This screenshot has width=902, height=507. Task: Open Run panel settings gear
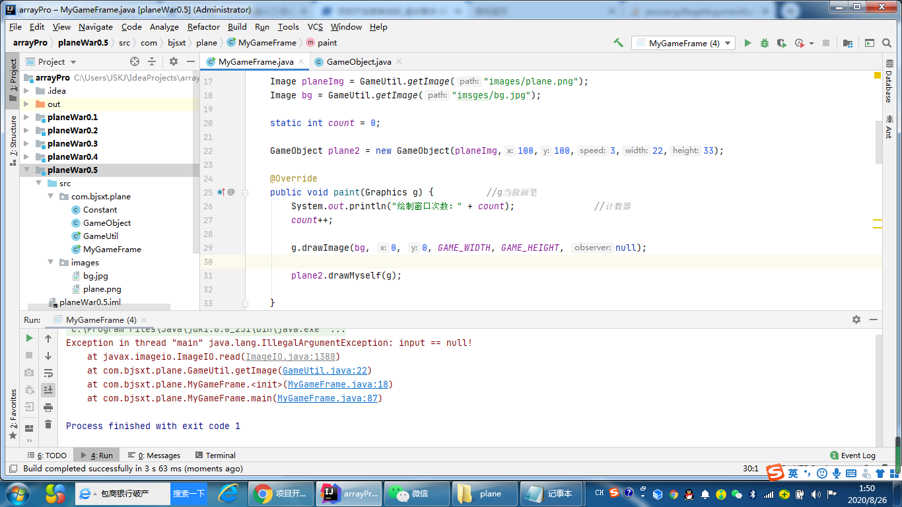[x=856, y=320]
